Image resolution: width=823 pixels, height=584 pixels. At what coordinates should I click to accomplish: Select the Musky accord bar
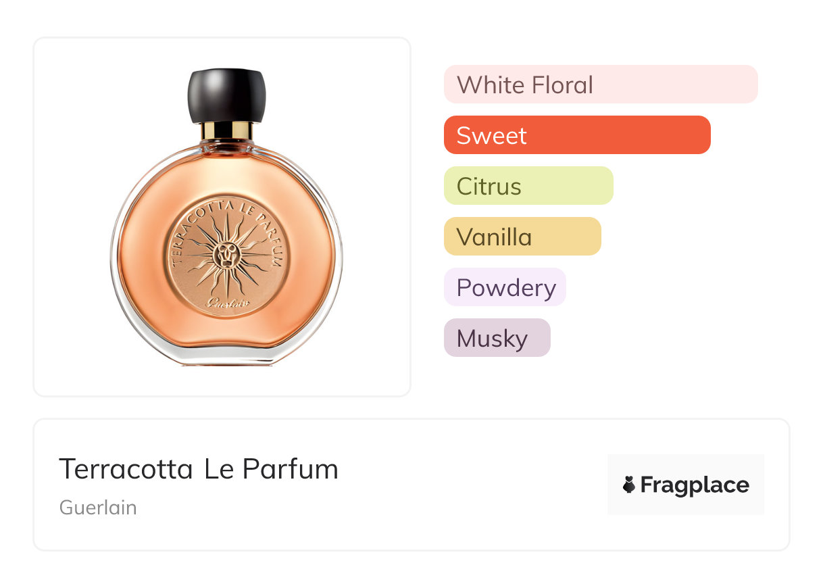497,338
